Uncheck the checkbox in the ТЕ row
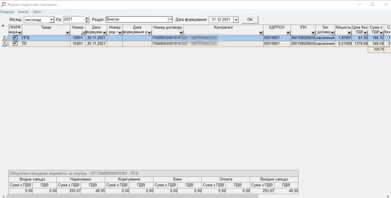Screen dimensions: 391x198 tap(15, 44)
